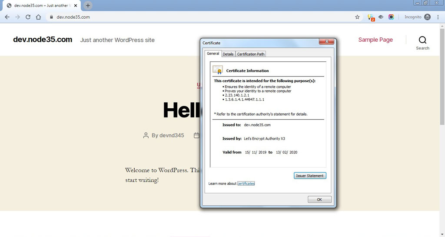
Task: Click the dev.node35.com site title
Action: 43,40
